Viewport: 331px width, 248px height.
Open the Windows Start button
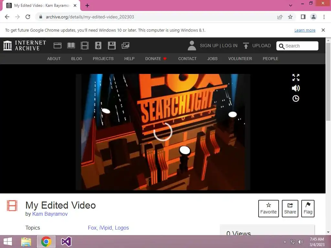(x=8, y=242)
